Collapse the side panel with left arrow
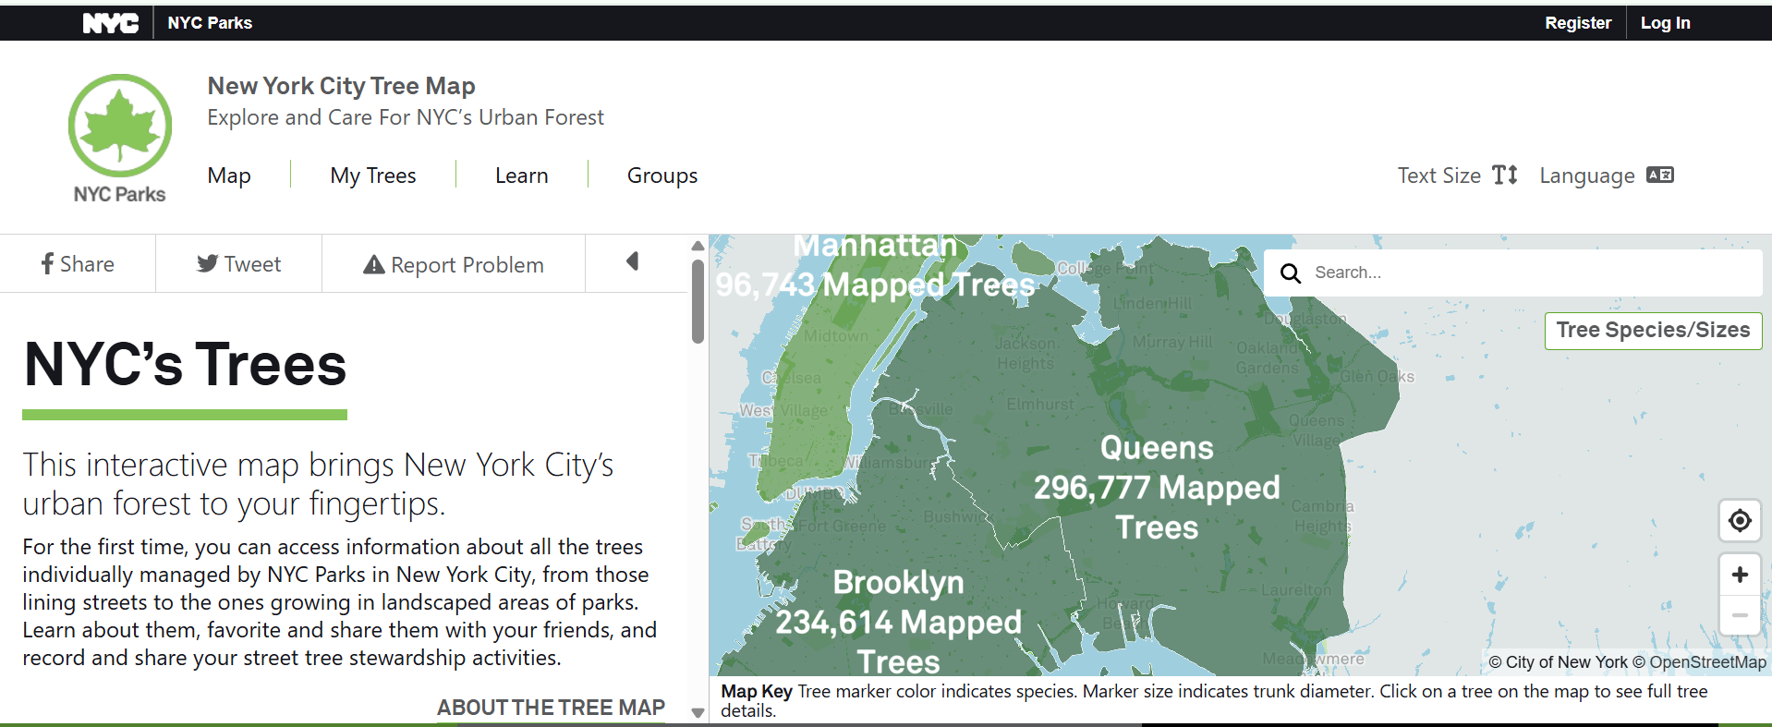The height and width of the screenshot is (727, 1772). pyautogui.click(x=633, y=261)
